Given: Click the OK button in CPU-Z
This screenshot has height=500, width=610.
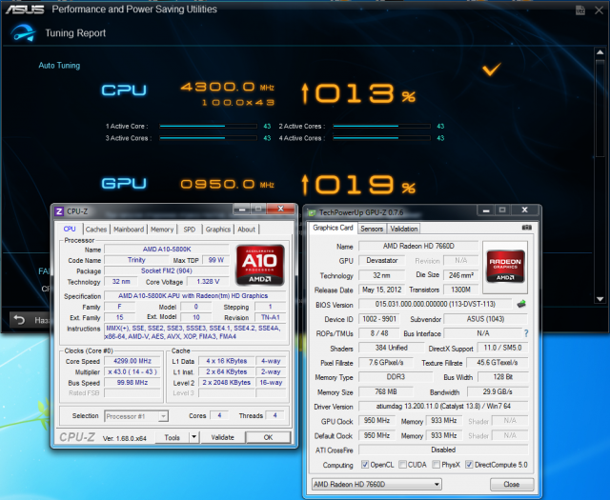Looking at the screenshot, I should pos(268,437).
